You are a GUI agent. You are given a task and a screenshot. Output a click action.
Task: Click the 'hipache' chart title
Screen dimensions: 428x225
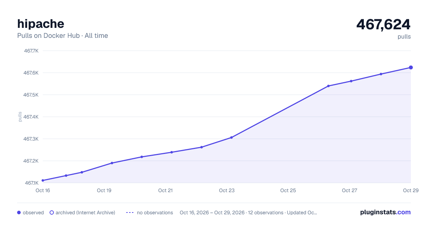41,24
